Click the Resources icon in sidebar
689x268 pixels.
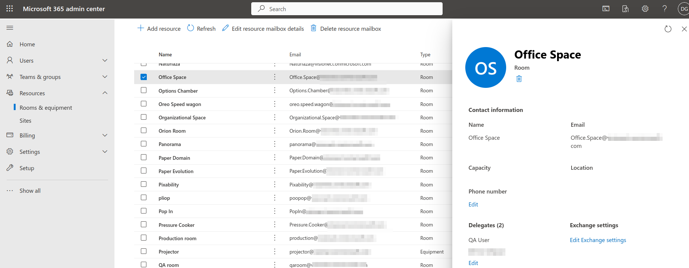(10, 93)
